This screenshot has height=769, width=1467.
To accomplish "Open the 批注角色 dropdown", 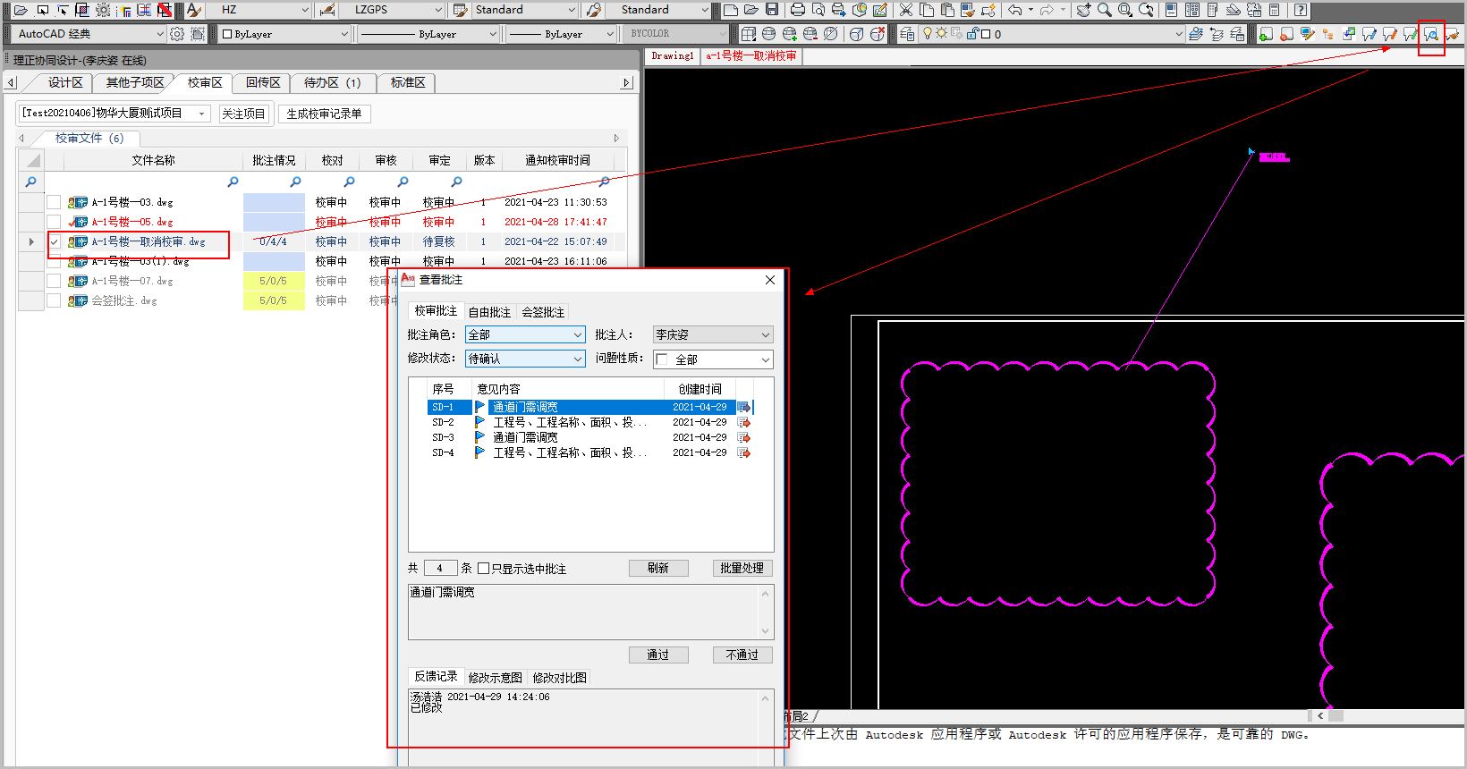I will pyautogui.click(x=525, y=334).
